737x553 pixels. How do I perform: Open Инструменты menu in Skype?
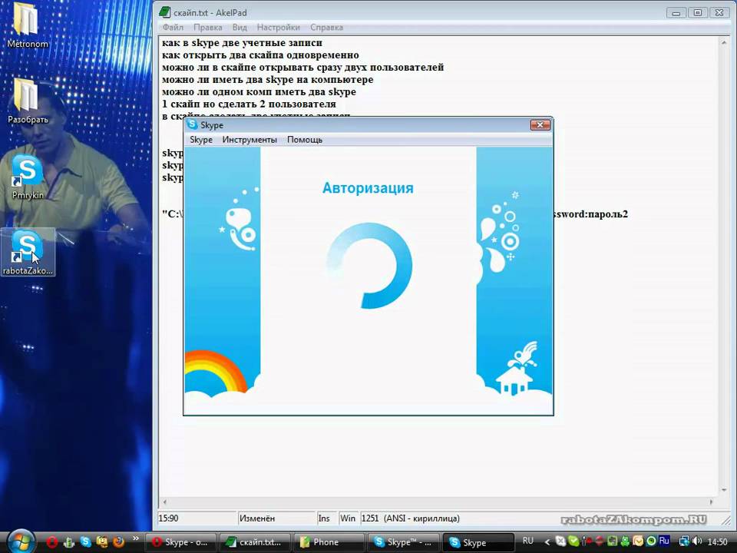coord(250,140)
